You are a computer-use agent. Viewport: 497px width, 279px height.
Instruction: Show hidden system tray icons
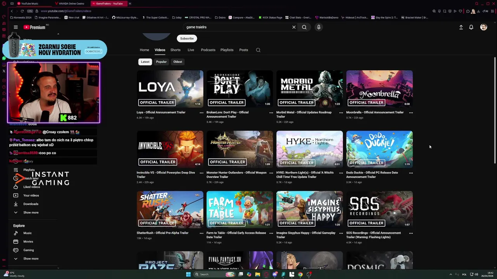click(x=451, y=274)
